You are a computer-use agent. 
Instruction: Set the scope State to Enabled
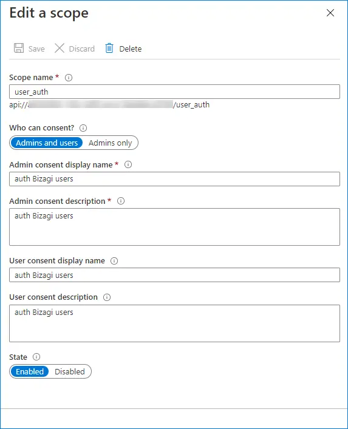tap(30, 371)
